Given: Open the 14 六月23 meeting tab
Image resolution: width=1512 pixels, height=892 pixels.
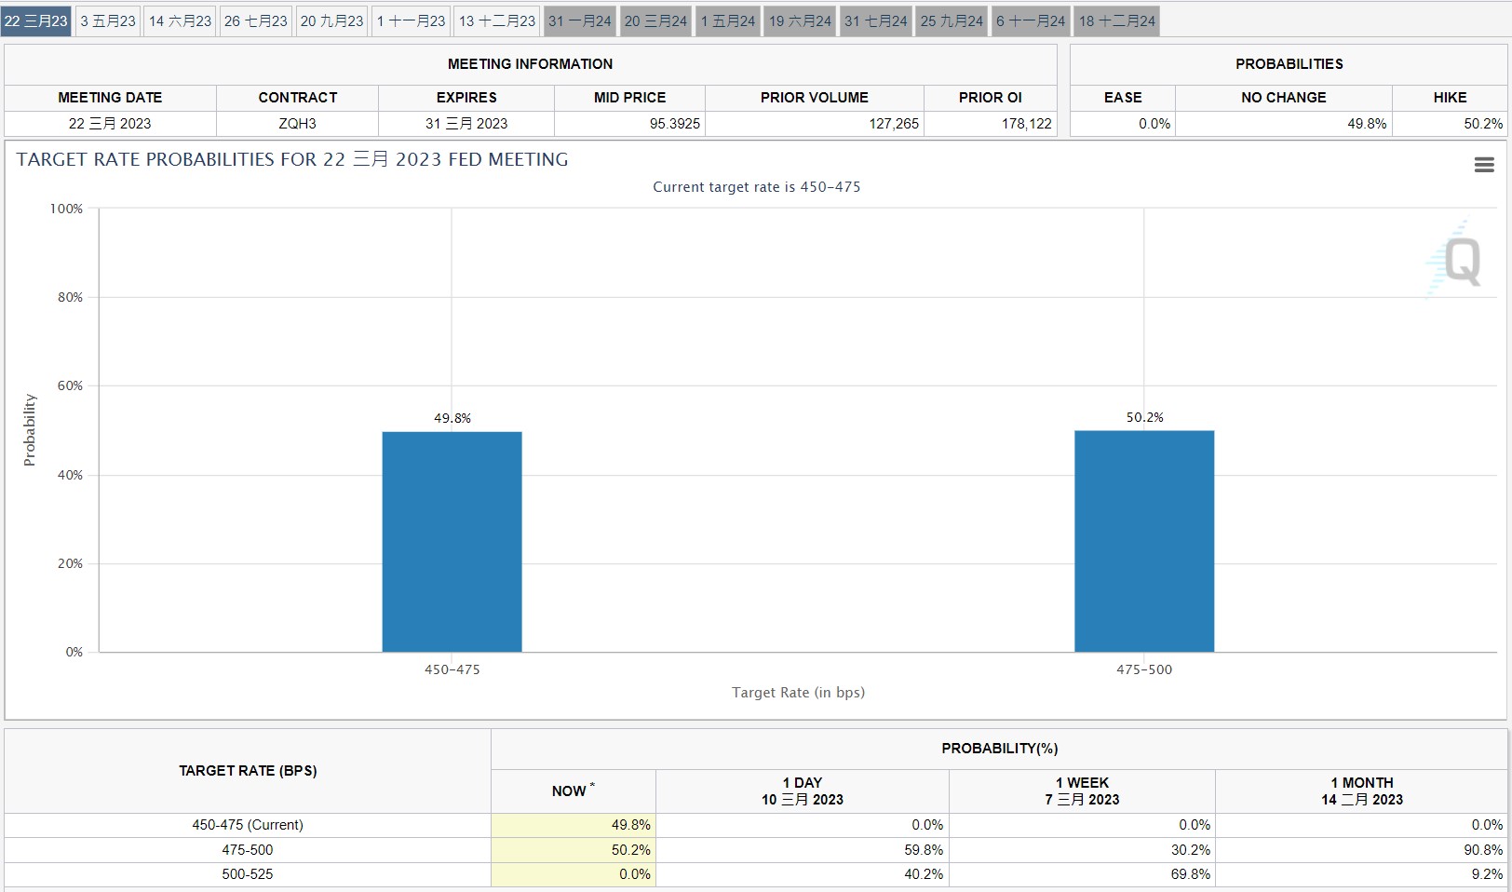Looking at the screenshot, I should pos(181,21).
